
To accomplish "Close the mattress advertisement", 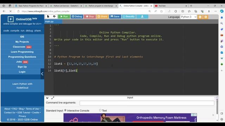I will click(195, 115).
